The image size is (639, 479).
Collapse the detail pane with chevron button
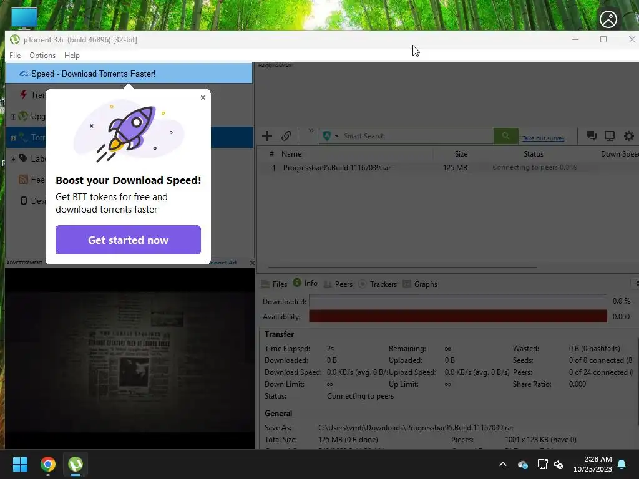tap(635, 283)
